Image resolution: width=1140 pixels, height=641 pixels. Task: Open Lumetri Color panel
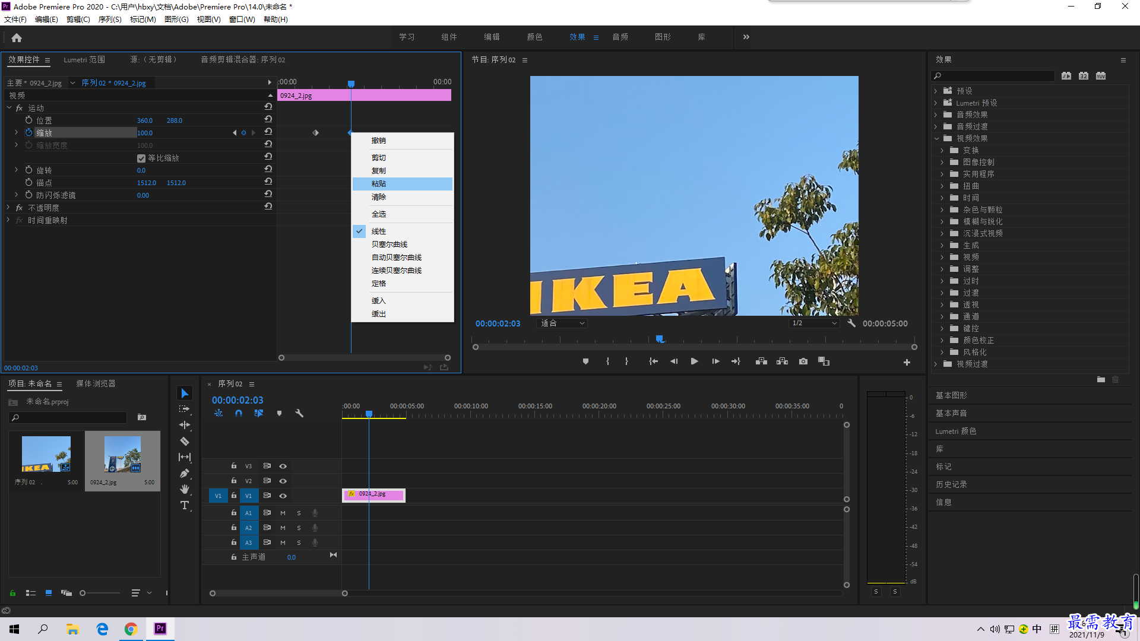[955, 431]
